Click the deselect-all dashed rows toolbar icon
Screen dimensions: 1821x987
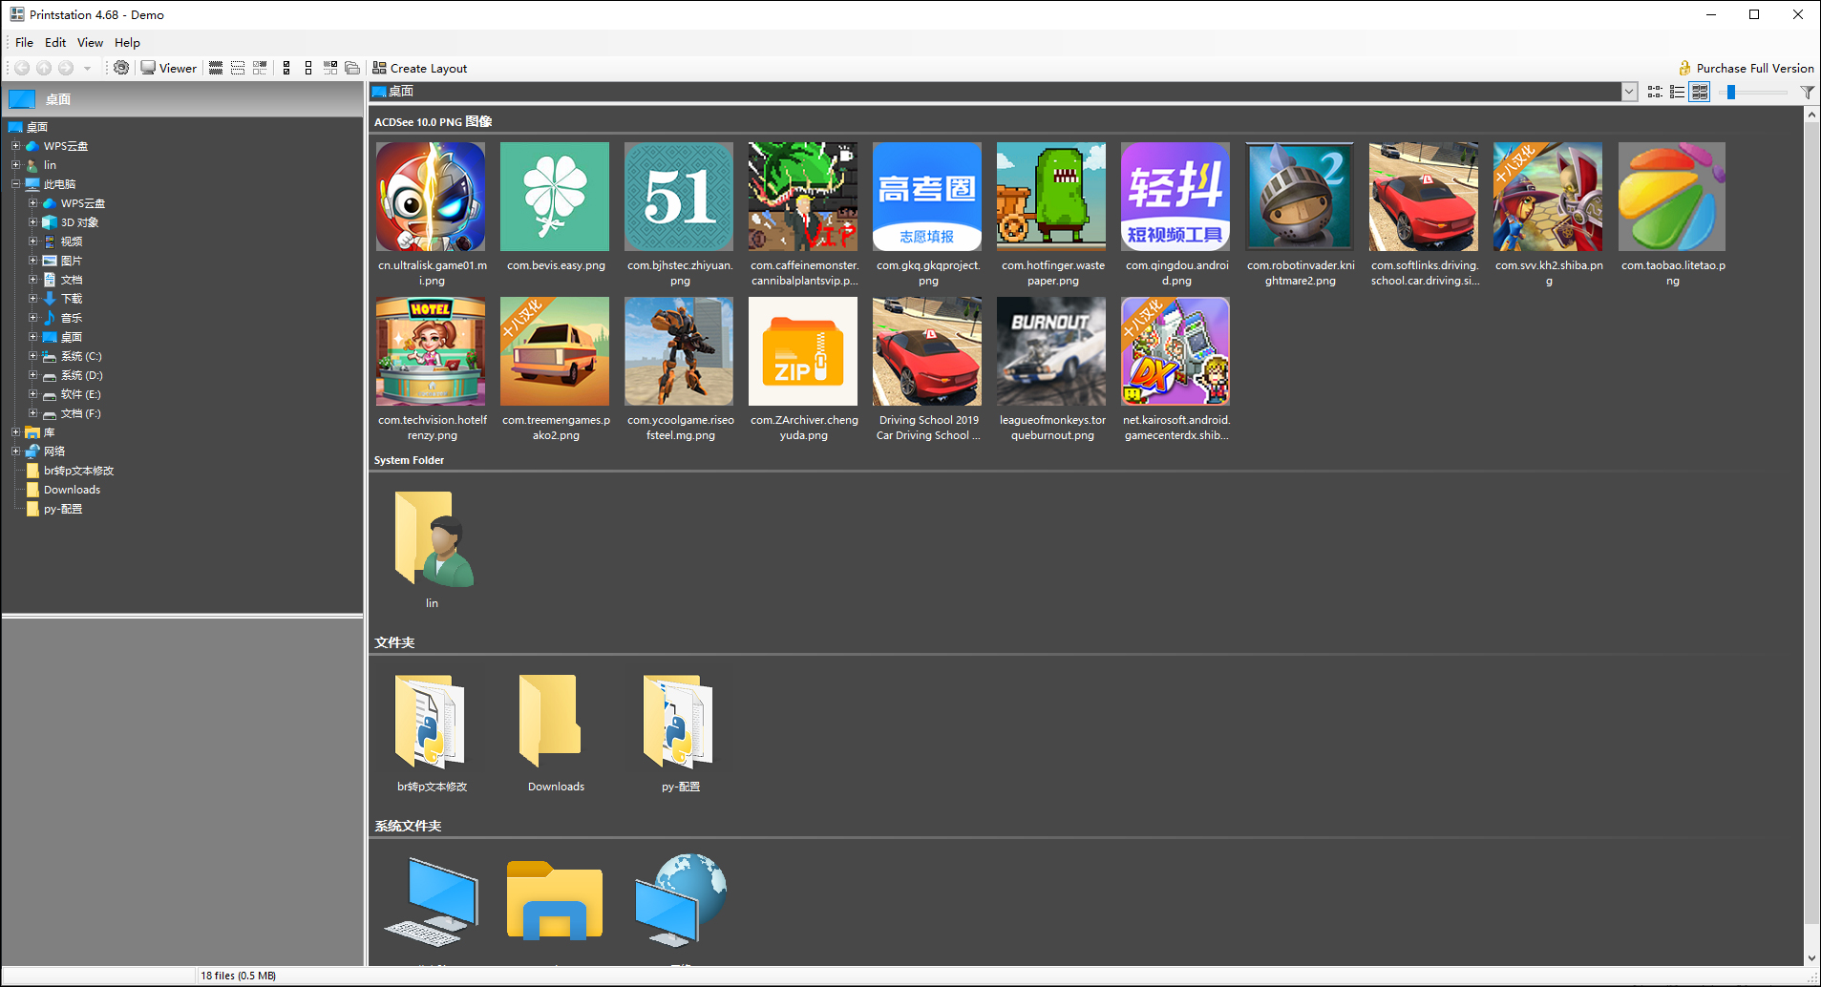pyautogui.click(x=238, y=68)
